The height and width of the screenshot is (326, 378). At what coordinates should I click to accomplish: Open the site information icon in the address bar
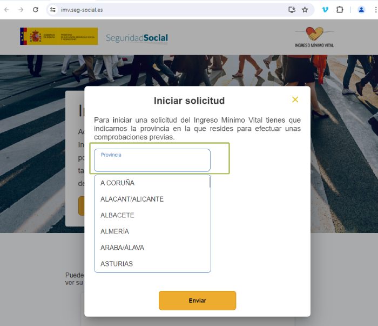coord(53,10)
